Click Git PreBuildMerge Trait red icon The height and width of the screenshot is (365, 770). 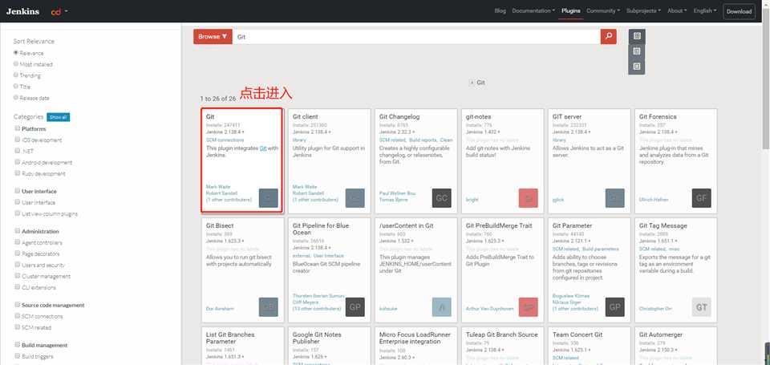(529, 307)
